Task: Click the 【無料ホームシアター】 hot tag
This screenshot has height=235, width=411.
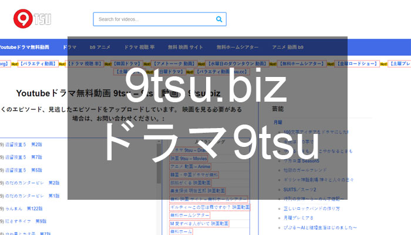Action: coord(301,63)
